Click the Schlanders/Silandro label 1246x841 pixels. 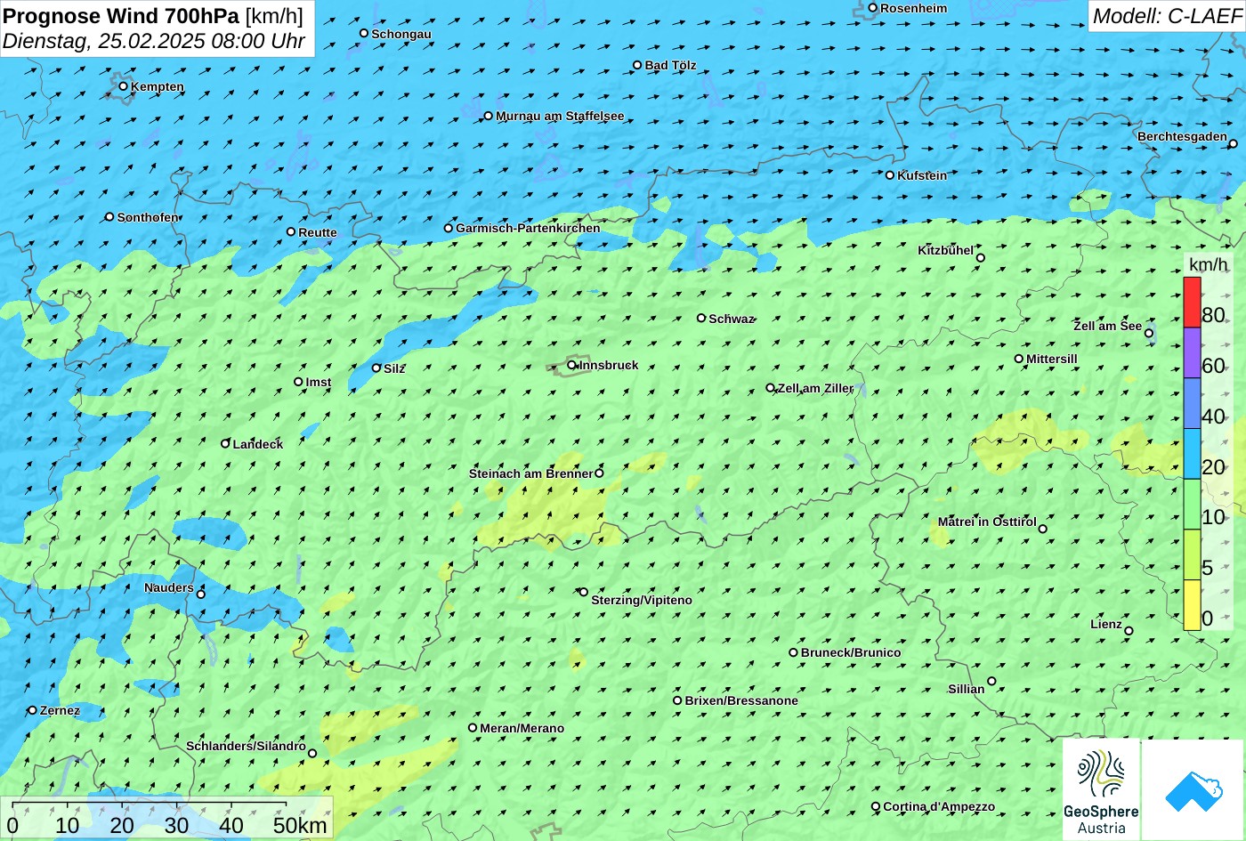tap(246, 746)
